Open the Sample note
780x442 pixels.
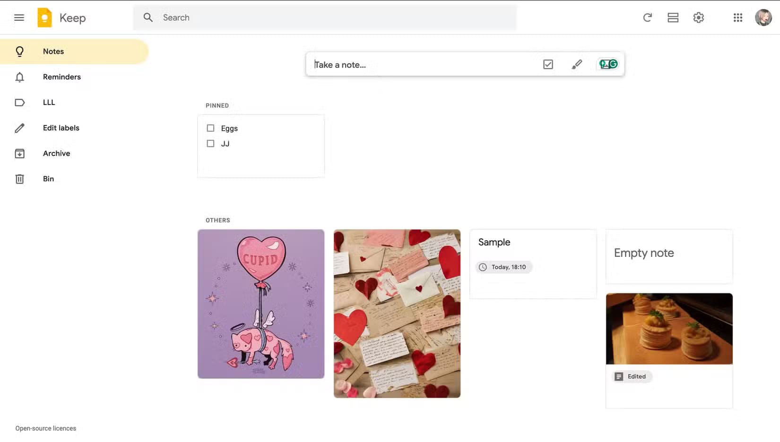[533, 264]
